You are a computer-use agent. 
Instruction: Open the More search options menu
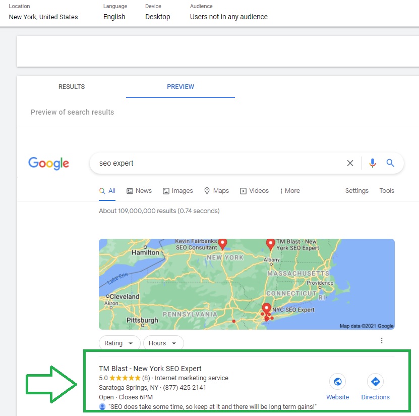pos(290,191)
